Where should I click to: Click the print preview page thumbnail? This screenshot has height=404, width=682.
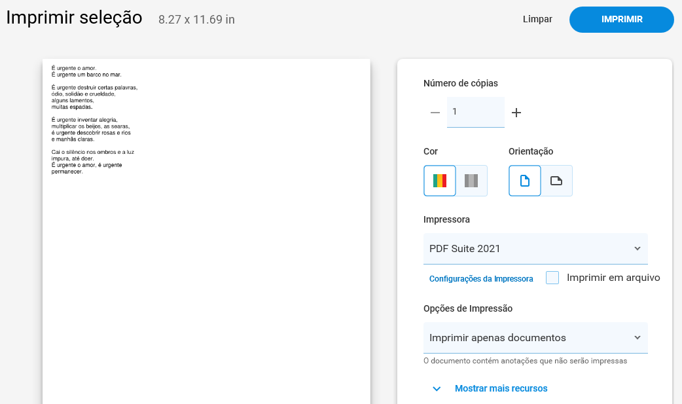[x=206, y=232]
